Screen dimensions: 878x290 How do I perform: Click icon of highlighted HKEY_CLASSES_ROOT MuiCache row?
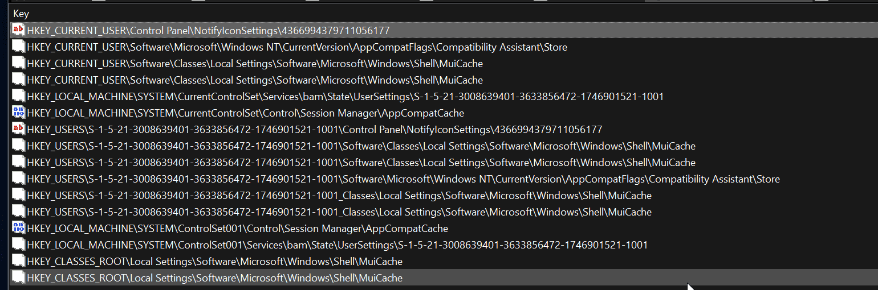click(18, 277)
